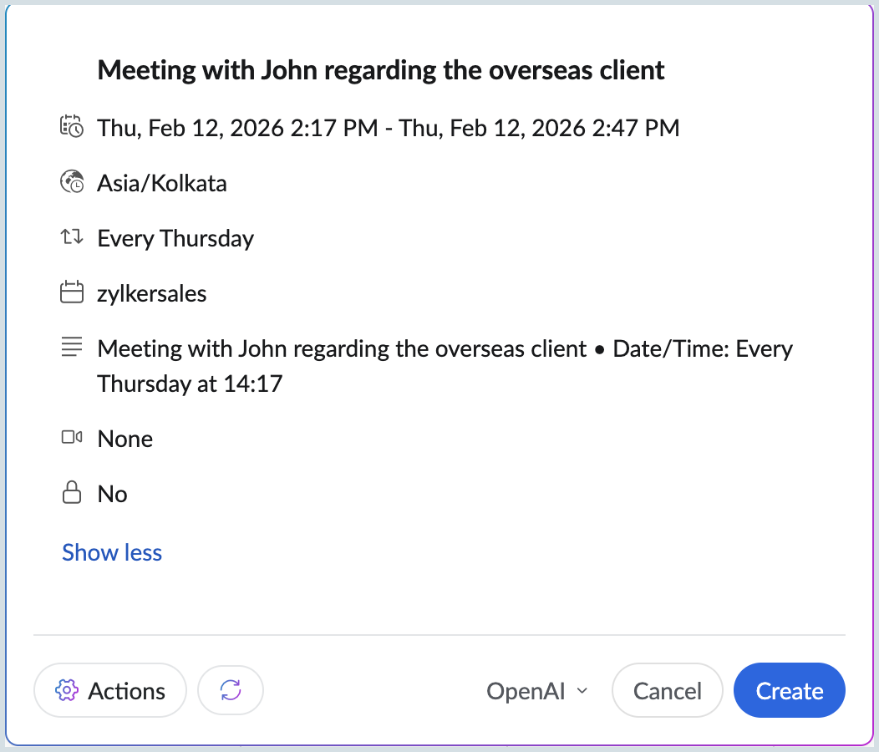Create the meeting event
Screen dimensions: 879x752
(x=789, y=690)
